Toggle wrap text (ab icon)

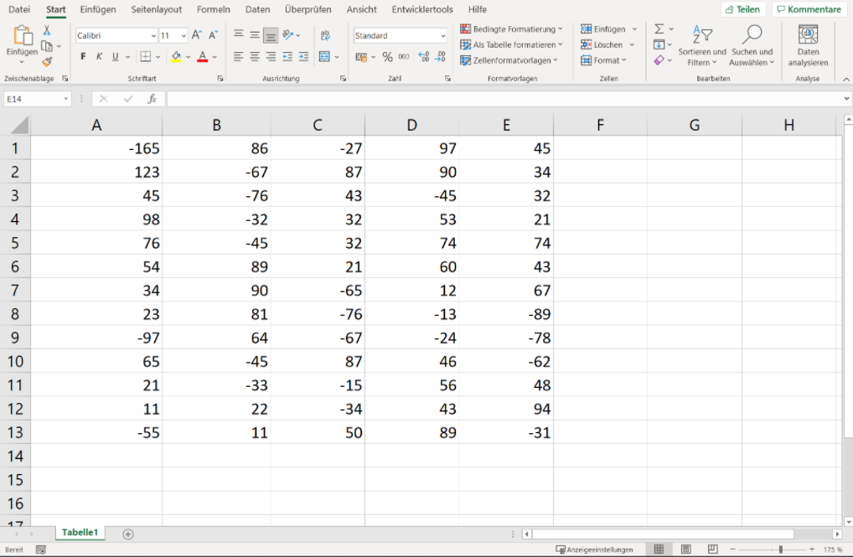(x=325, y=35)
